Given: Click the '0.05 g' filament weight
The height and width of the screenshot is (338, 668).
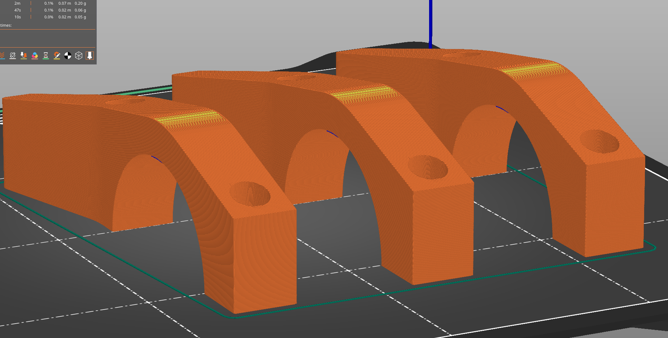Looking at the screenshot, I should pos(80,17).
